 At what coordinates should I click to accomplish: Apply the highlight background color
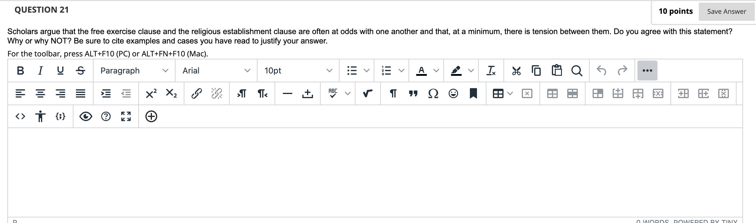coord(456,71)
